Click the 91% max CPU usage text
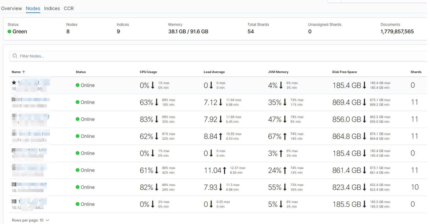 click(168, 134)
